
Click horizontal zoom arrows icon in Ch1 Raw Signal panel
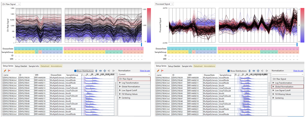(x=100, y=71)
